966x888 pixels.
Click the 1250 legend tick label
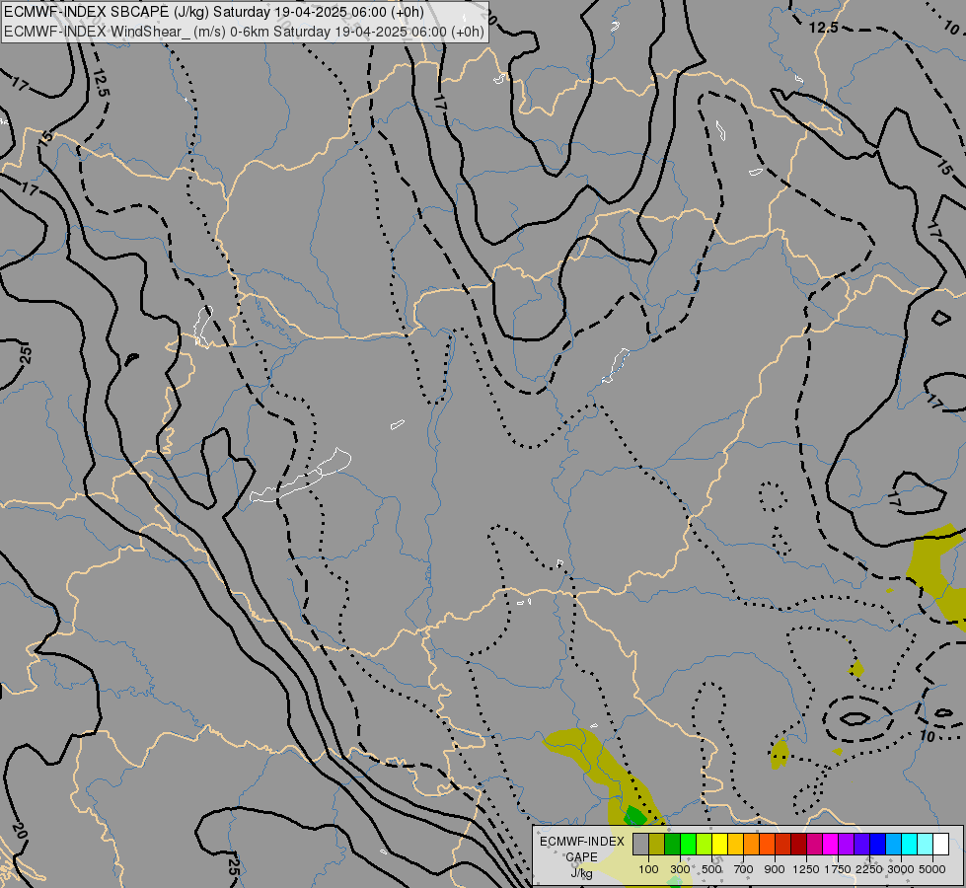point(806,869)
